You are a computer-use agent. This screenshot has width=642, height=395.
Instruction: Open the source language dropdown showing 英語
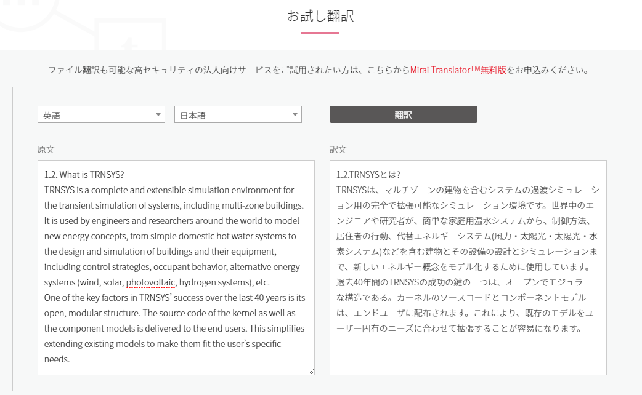(101, 115)
